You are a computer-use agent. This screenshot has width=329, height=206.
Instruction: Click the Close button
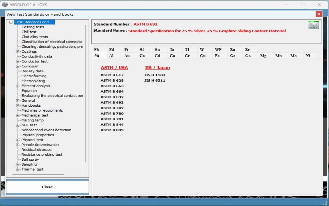coord(47,187)
